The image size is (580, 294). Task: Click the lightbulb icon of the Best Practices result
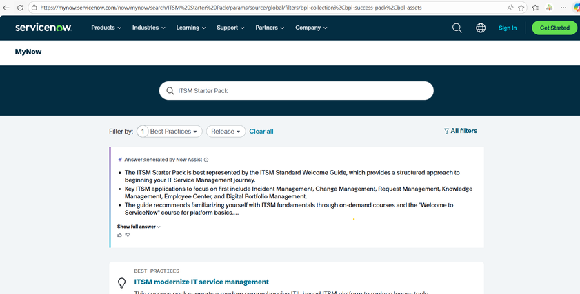(x=121, y=283)
